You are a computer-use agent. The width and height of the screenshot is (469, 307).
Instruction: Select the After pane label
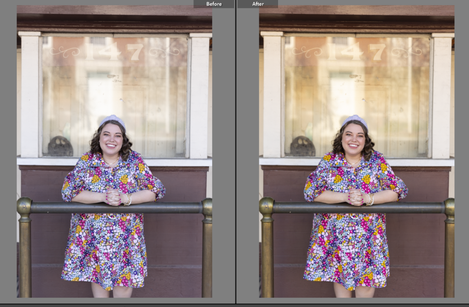(x=258, y=4)
